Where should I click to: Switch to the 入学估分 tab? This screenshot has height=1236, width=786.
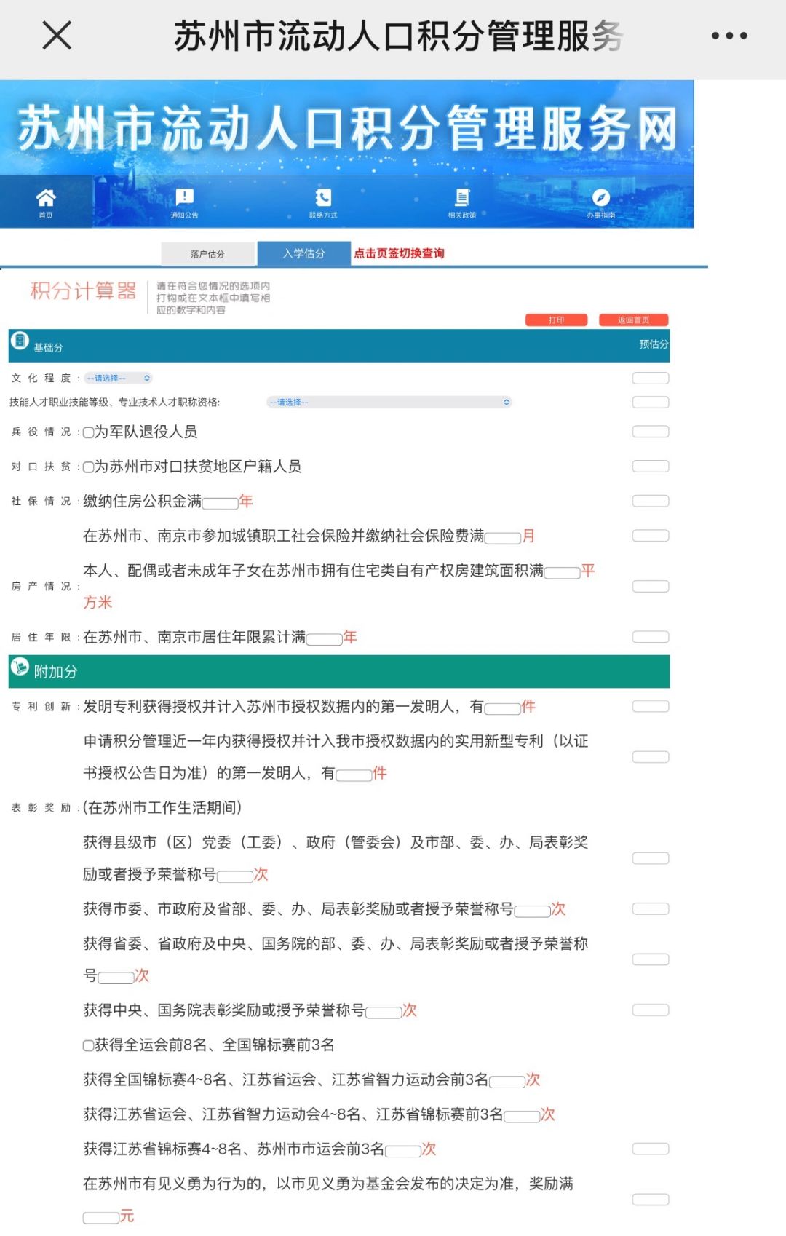tap(304, 253)
